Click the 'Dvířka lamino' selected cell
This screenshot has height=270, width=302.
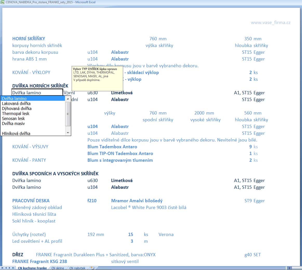(37, 93)
